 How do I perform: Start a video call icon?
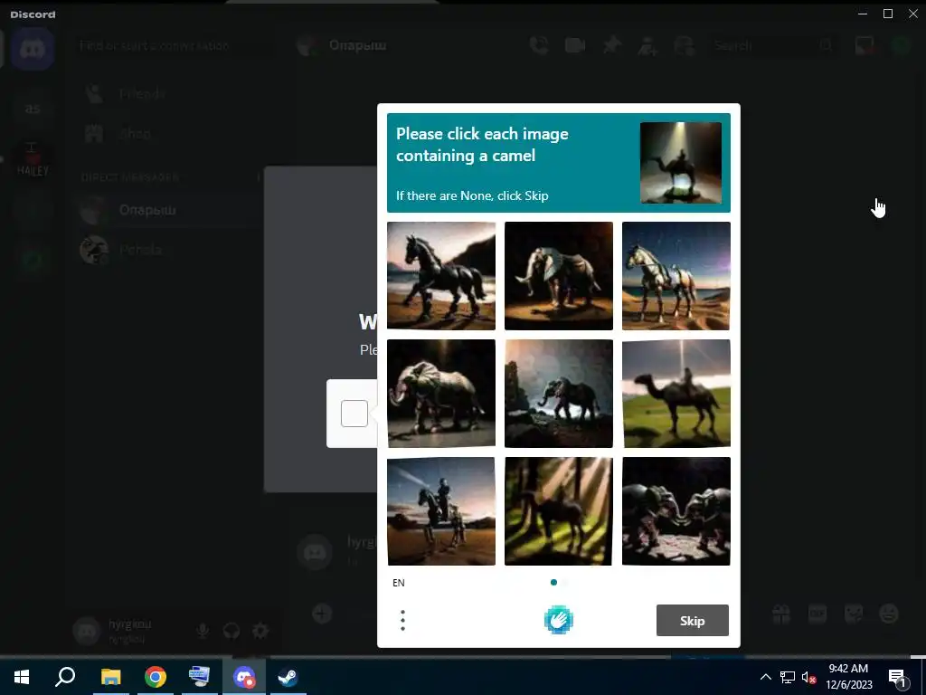tap(574, 45)
